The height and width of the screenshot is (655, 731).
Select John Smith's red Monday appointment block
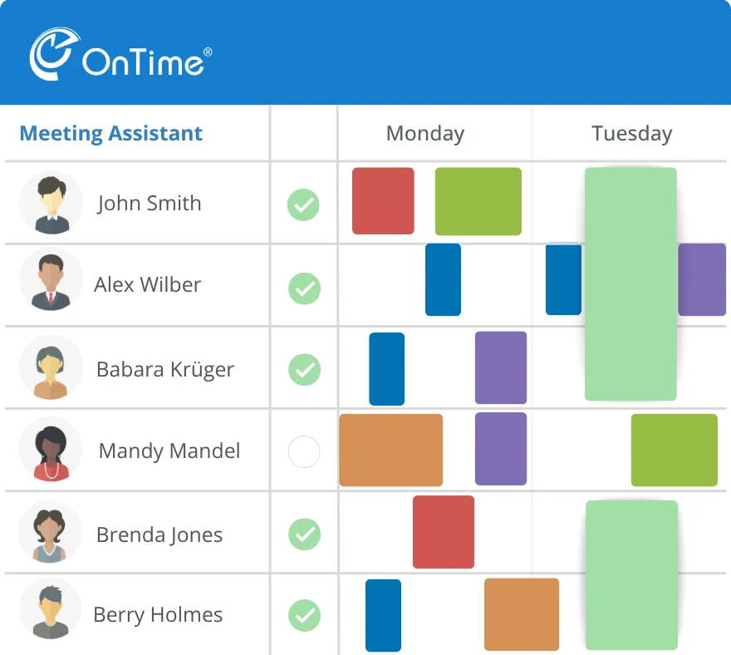tap(383, 201)
